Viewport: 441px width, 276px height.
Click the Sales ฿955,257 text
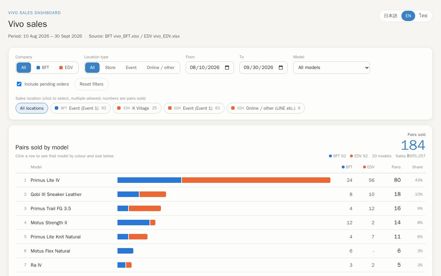click(x=410, y=156)
